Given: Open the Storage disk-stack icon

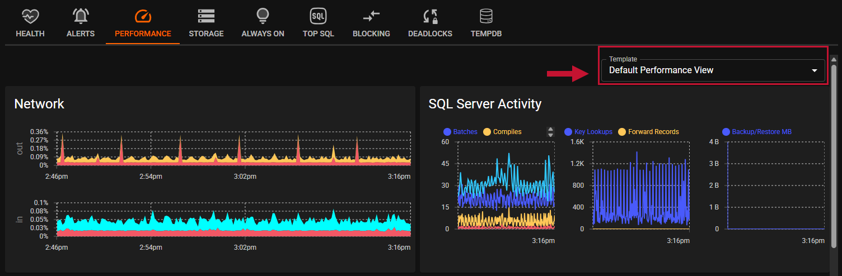Looking at the screenshot, I should point(206,16).
